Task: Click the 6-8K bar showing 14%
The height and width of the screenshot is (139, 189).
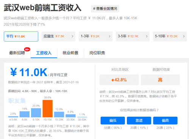Action: (x=25, y=114)
